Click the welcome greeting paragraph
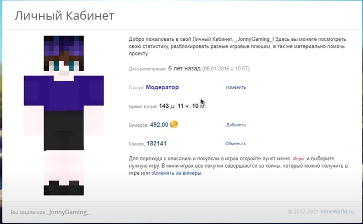The image size is (363, 224). point(235,46)
